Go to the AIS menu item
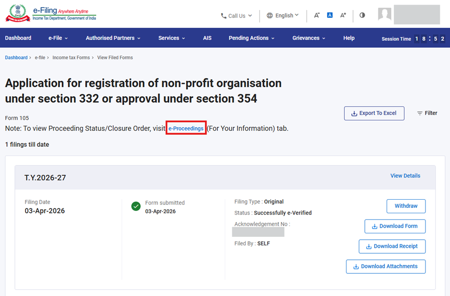This screenshot has width=450, height=296. click(x=207, y=38)
